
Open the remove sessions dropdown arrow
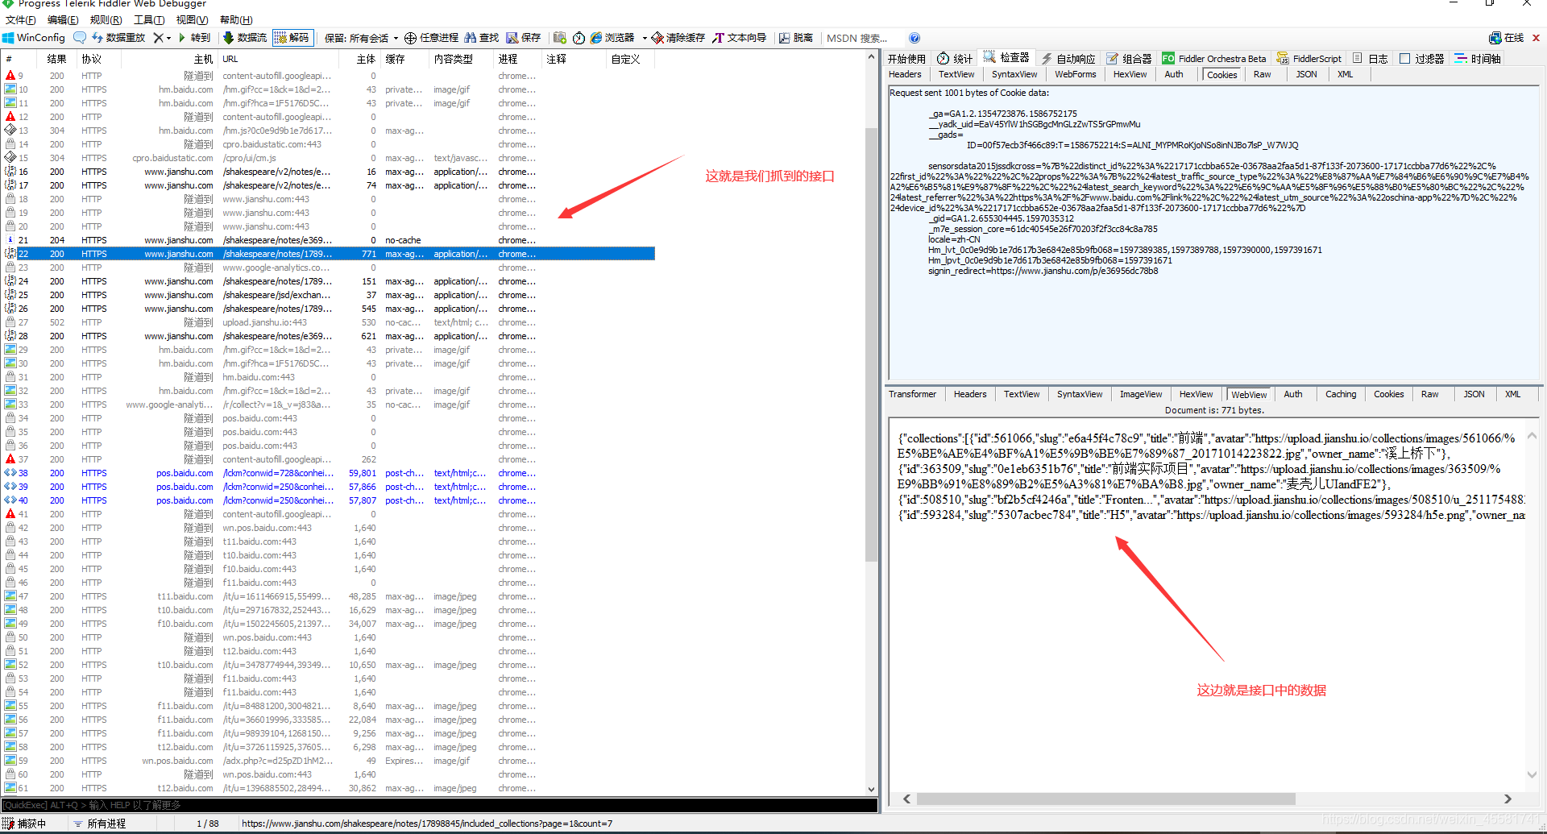tap(168, 38)
